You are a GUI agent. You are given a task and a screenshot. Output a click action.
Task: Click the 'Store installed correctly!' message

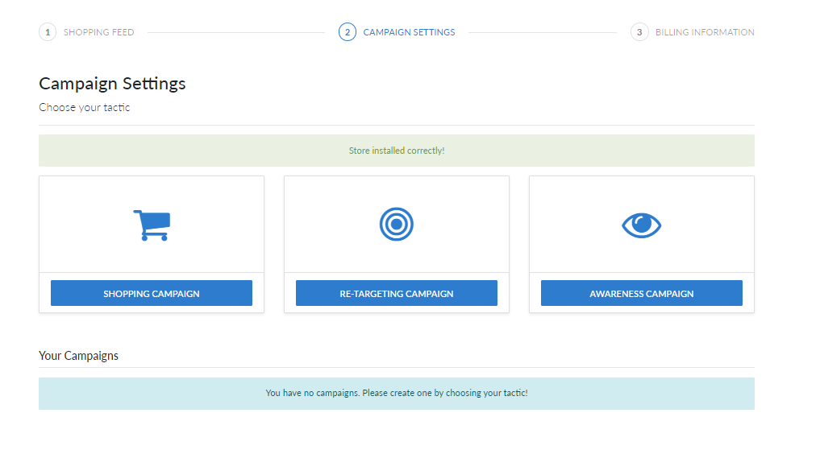pyautogui.click(x=397, y=151)
